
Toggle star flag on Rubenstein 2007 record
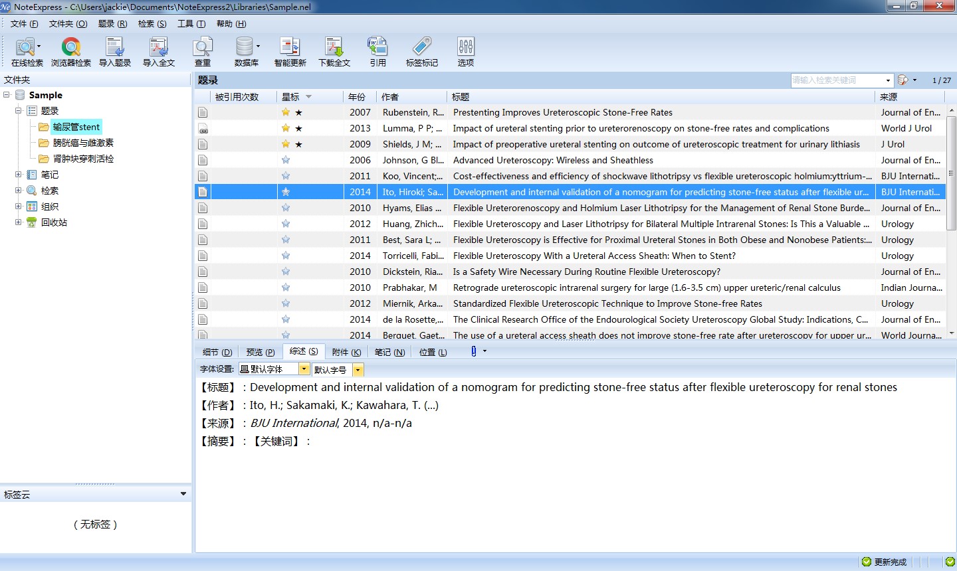[x=286, y=112]
